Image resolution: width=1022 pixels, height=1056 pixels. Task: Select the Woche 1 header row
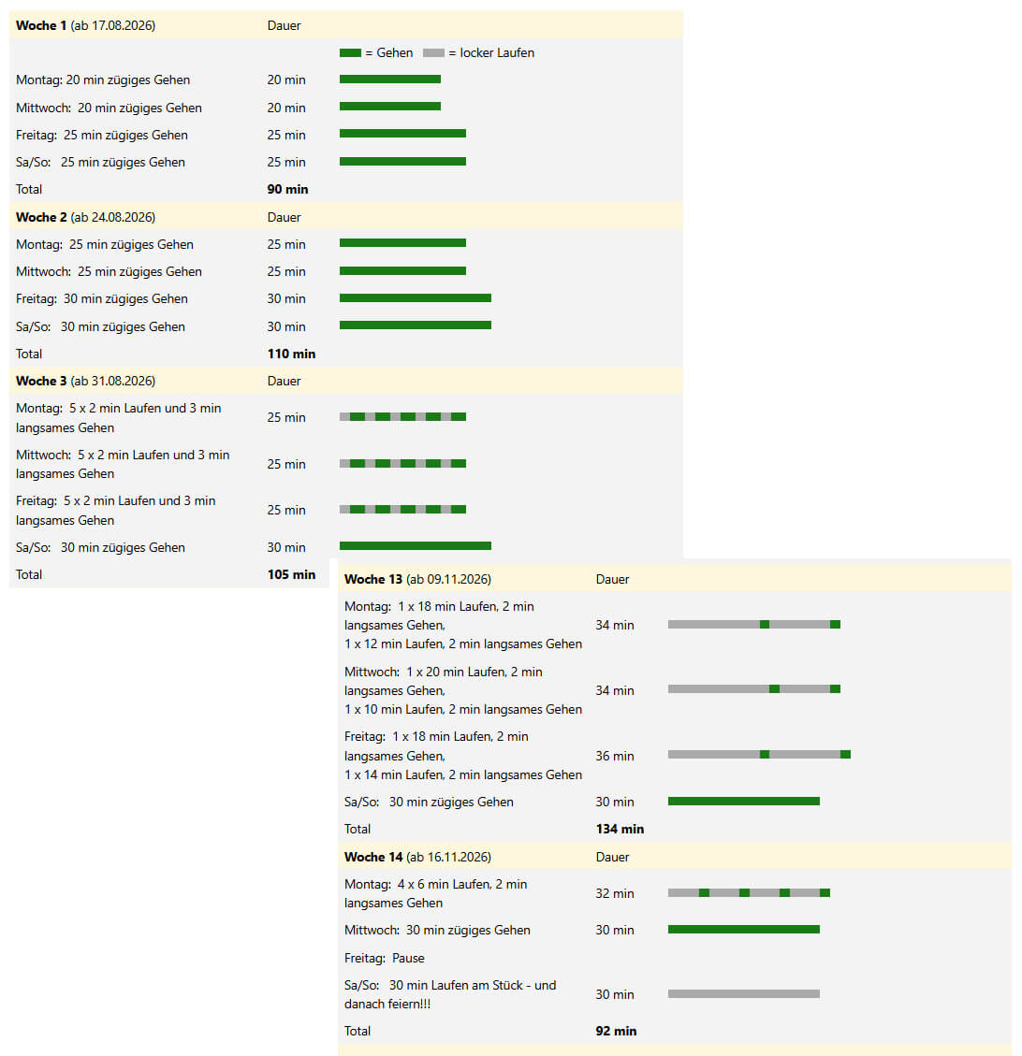pos(345,25)
